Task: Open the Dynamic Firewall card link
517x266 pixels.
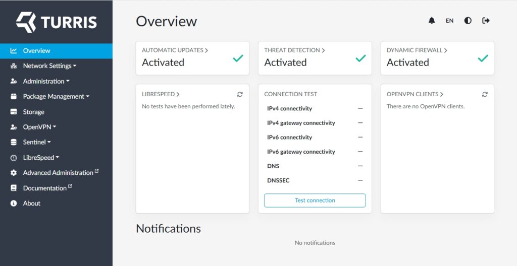Action: pos(417,50)
